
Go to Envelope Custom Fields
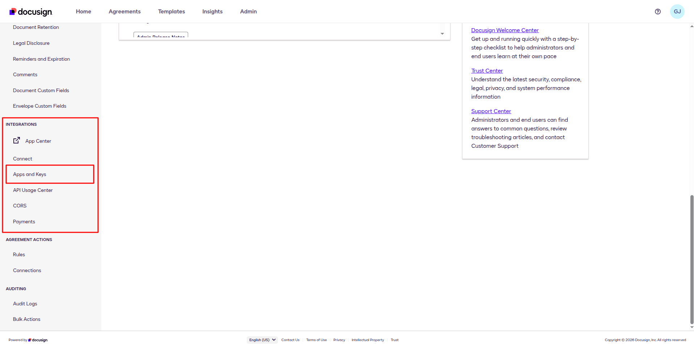[x=39, y=106]
